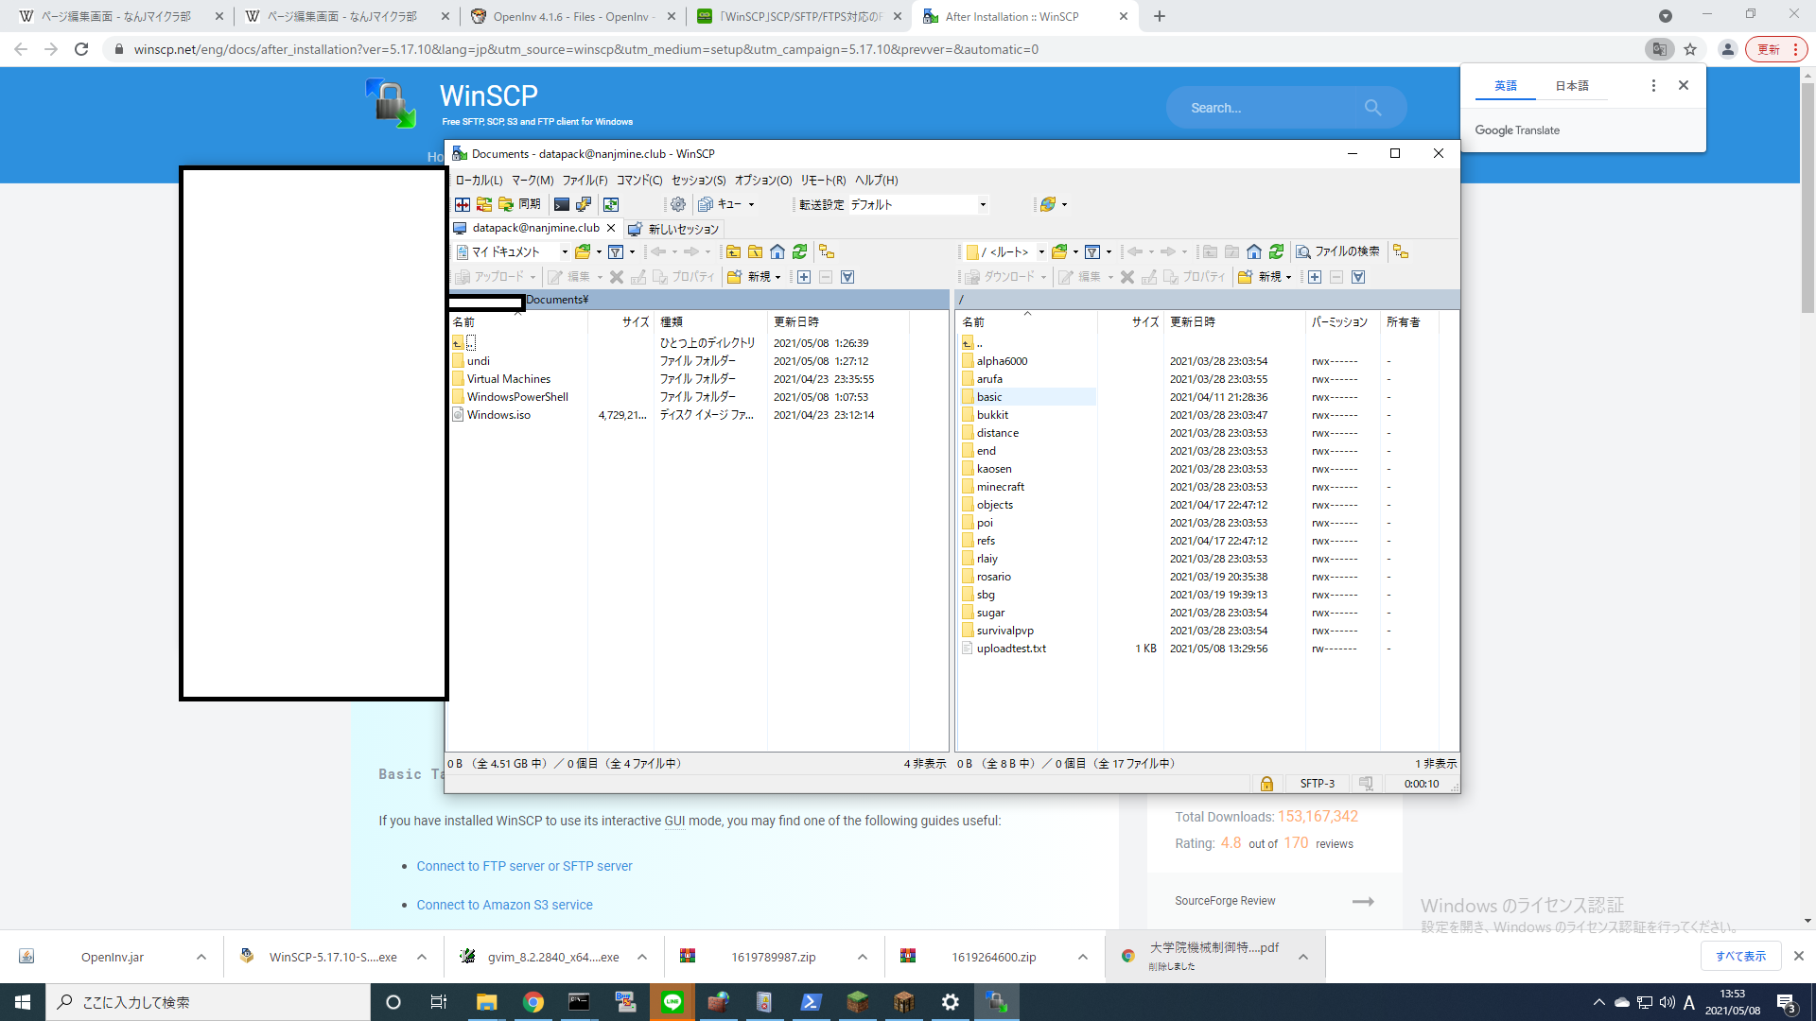Expand the local 新規 dropdown arrow
Viewport: 1816px width, 1021px height.
pyautogui.click(x=777, y=277)
